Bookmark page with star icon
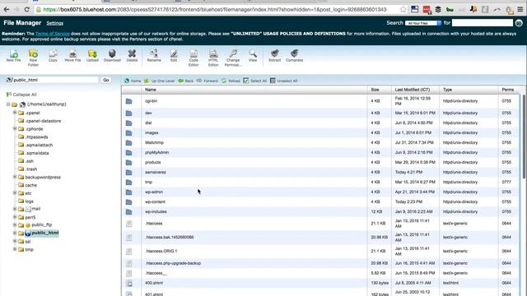The width and height of the screenshot is (527, 296). (403, 9)
